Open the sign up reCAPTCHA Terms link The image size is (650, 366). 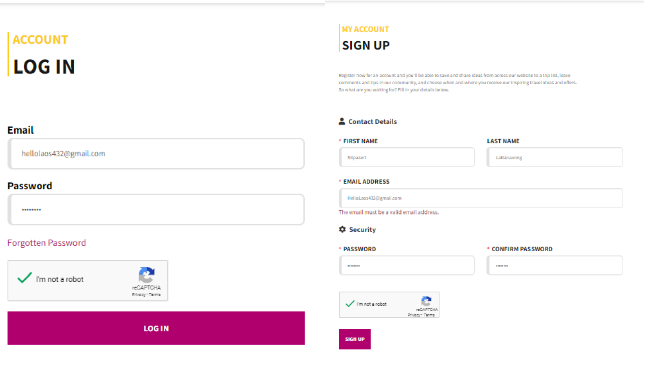[x=429, y=315]
